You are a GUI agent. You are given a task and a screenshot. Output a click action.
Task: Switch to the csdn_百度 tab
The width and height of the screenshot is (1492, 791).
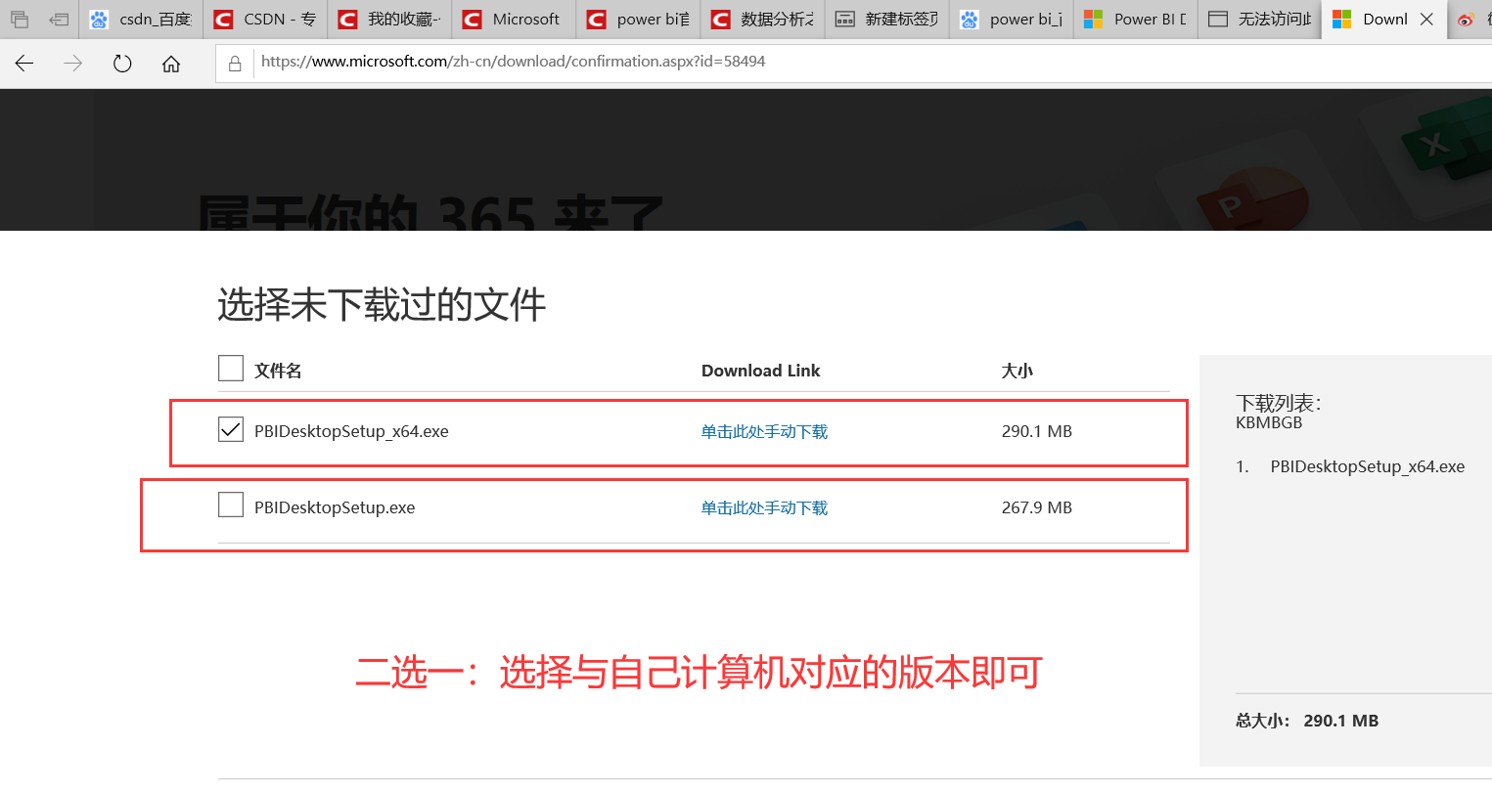pos(140,20)
